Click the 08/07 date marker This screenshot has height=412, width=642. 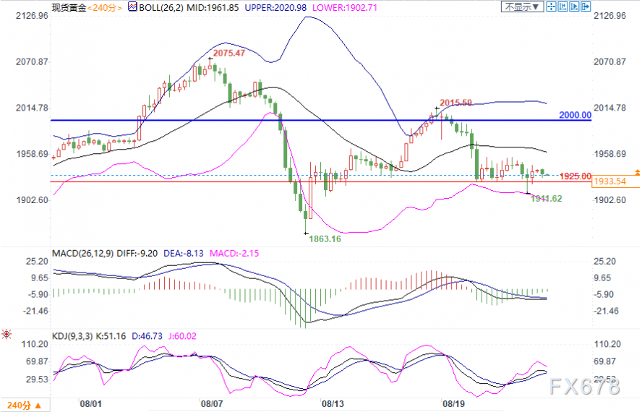[212, 404]
